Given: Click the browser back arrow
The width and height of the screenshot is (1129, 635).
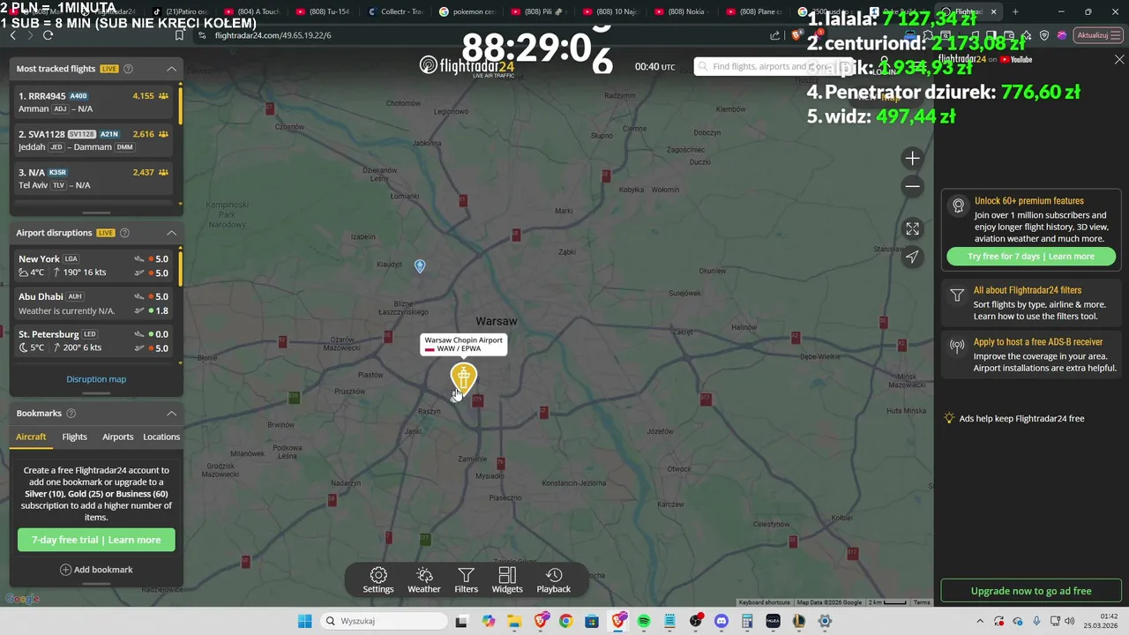Looking at the screenshot, I should point(12,35).
